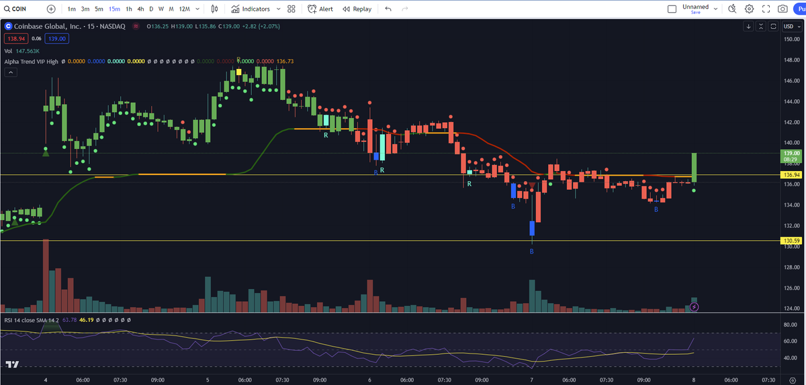Screen dimensions: 806x385
Task: Click date label 5 on time axis
Action: tap(207, 379)
